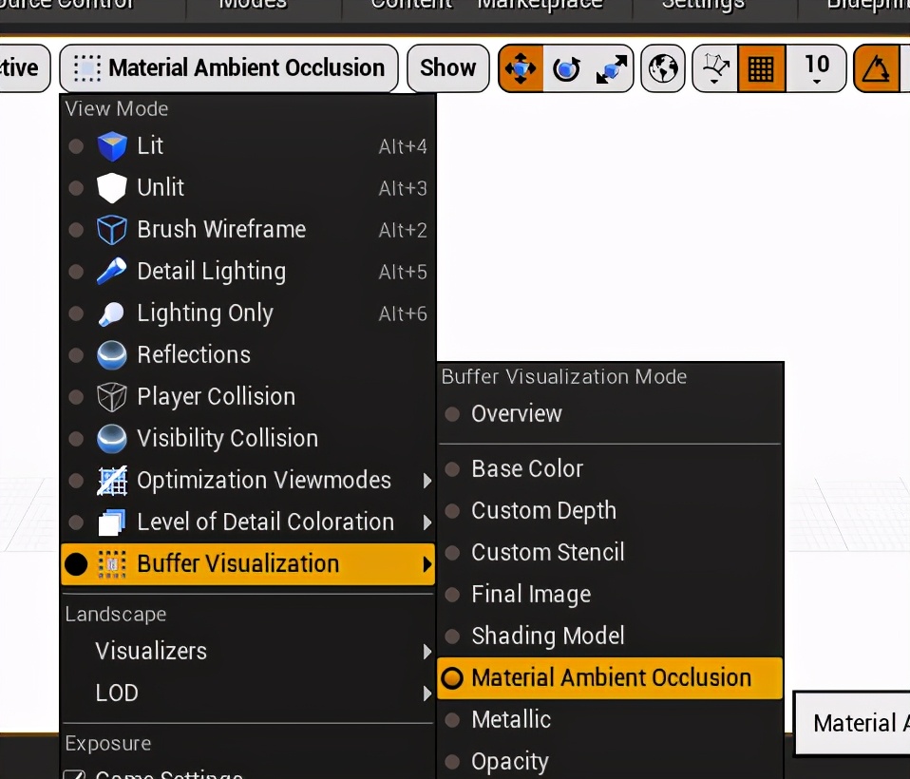This screenshot has height=779, width=910.
Task: Choose Reflections view mode
Action: 248,354
